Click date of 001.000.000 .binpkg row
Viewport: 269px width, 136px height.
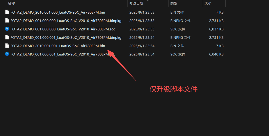pos(142,21)
